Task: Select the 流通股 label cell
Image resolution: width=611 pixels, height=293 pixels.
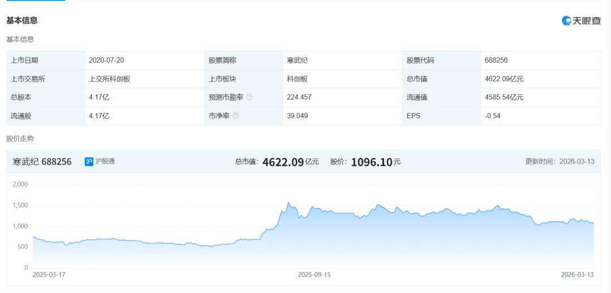Action: (46, 116)
